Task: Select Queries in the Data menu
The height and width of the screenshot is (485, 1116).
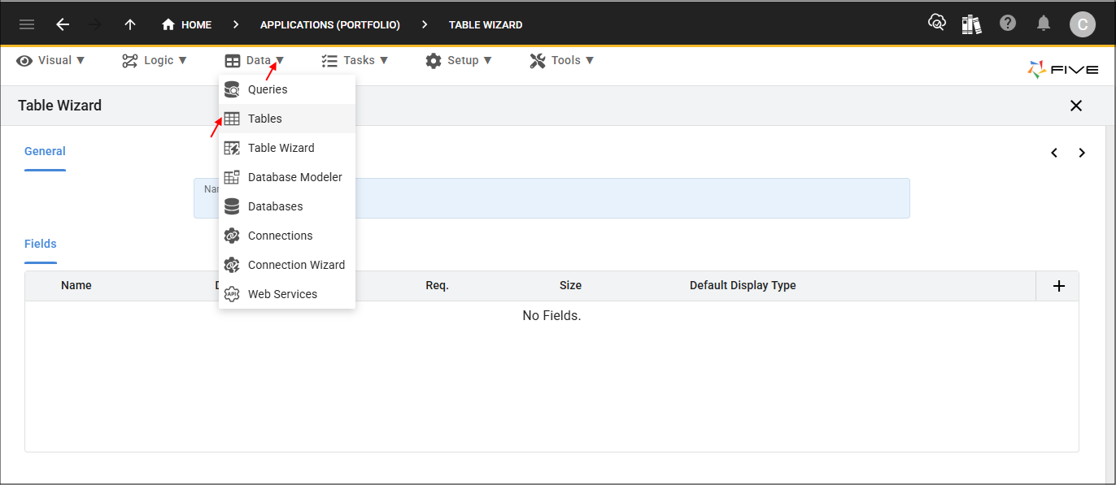Action: [268, 89]
